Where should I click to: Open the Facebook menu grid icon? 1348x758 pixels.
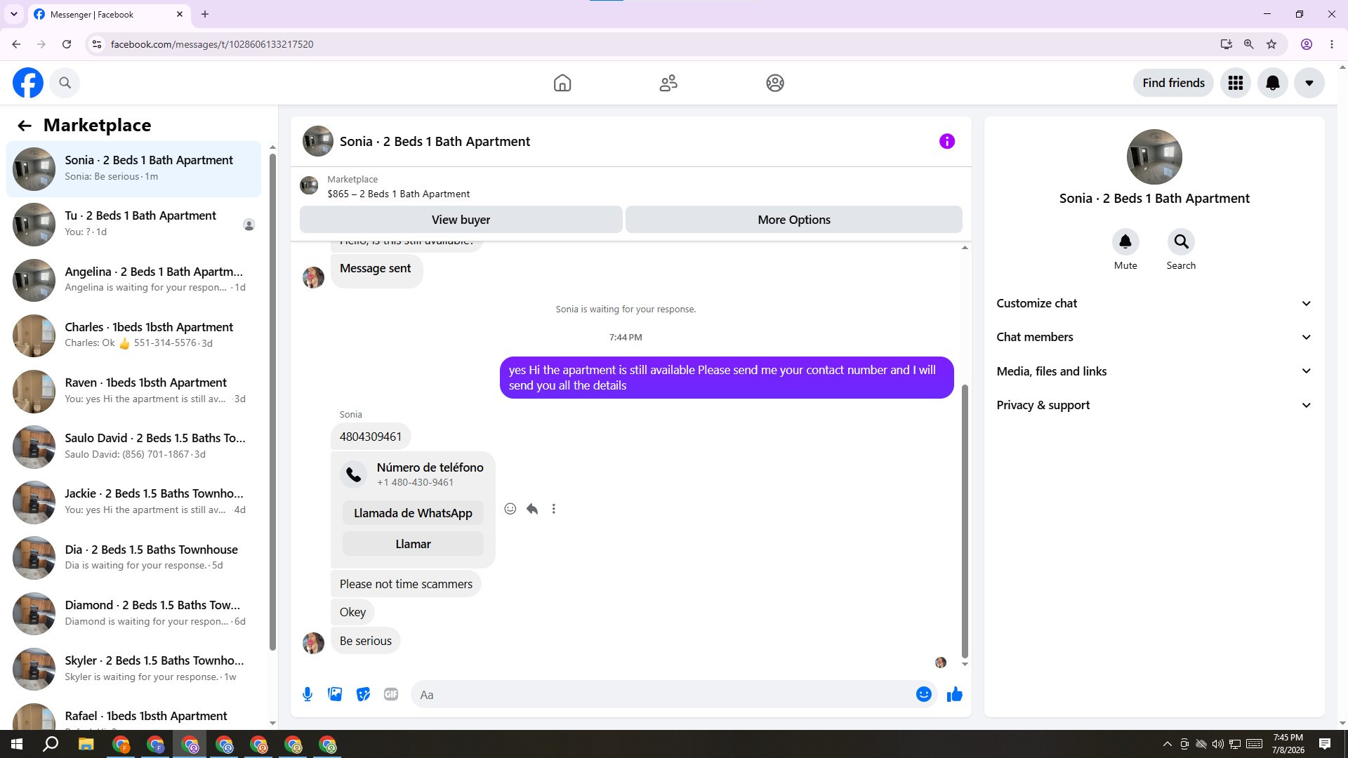(x=1236, y=83)
